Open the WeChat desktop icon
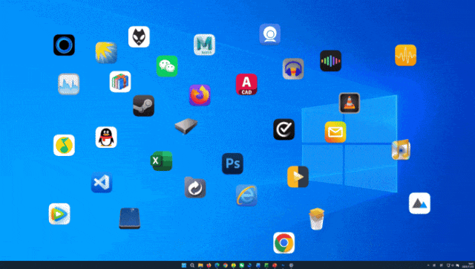Image resolution: width=475 pixels, height=269 pixels. [167, 66]
